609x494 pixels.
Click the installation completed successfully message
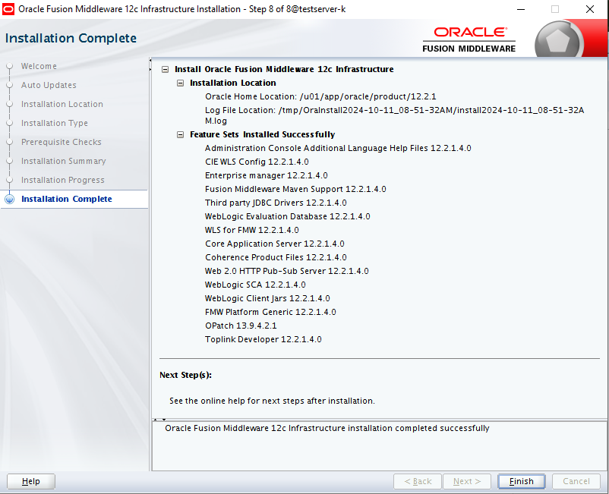[x=327, y=429]
